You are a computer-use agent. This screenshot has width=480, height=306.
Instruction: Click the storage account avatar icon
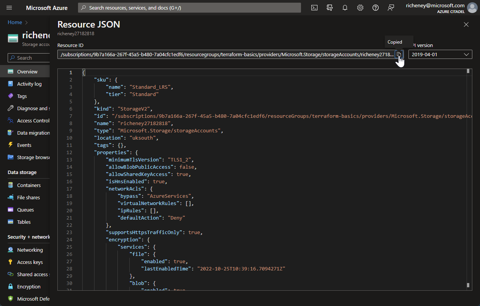13,38
